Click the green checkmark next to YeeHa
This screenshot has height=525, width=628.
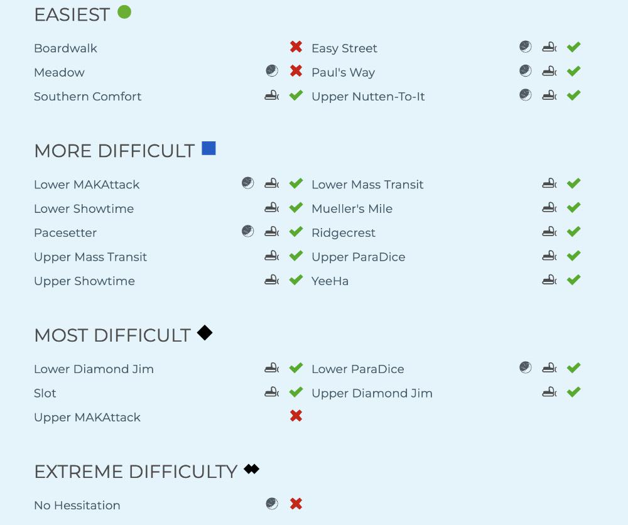pyautogui.click(x=573, y=280)
